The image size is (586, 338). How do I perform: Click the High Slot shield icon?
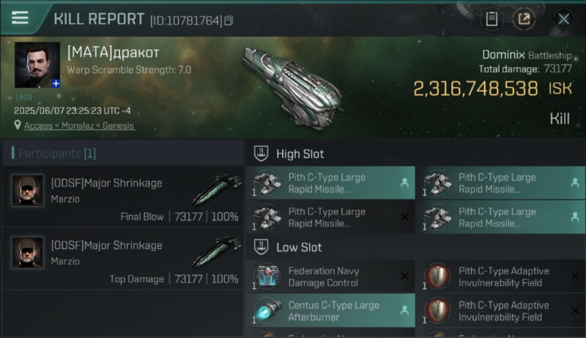261,154
